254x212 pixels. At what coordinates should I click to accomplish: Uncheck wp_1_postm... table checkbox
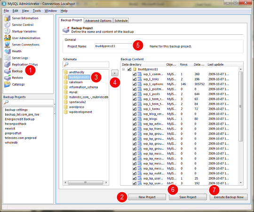coord(135,89)
